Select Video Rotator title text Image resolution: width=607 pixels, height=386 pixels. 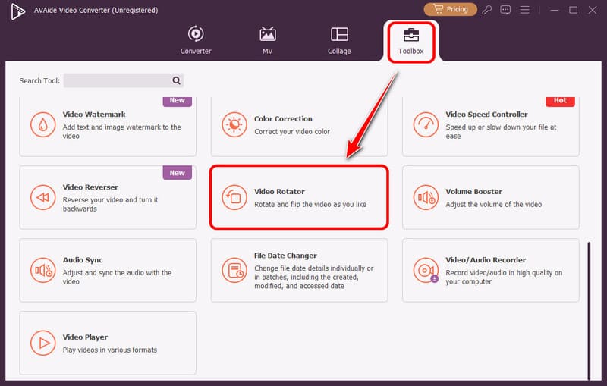(279, 191)
